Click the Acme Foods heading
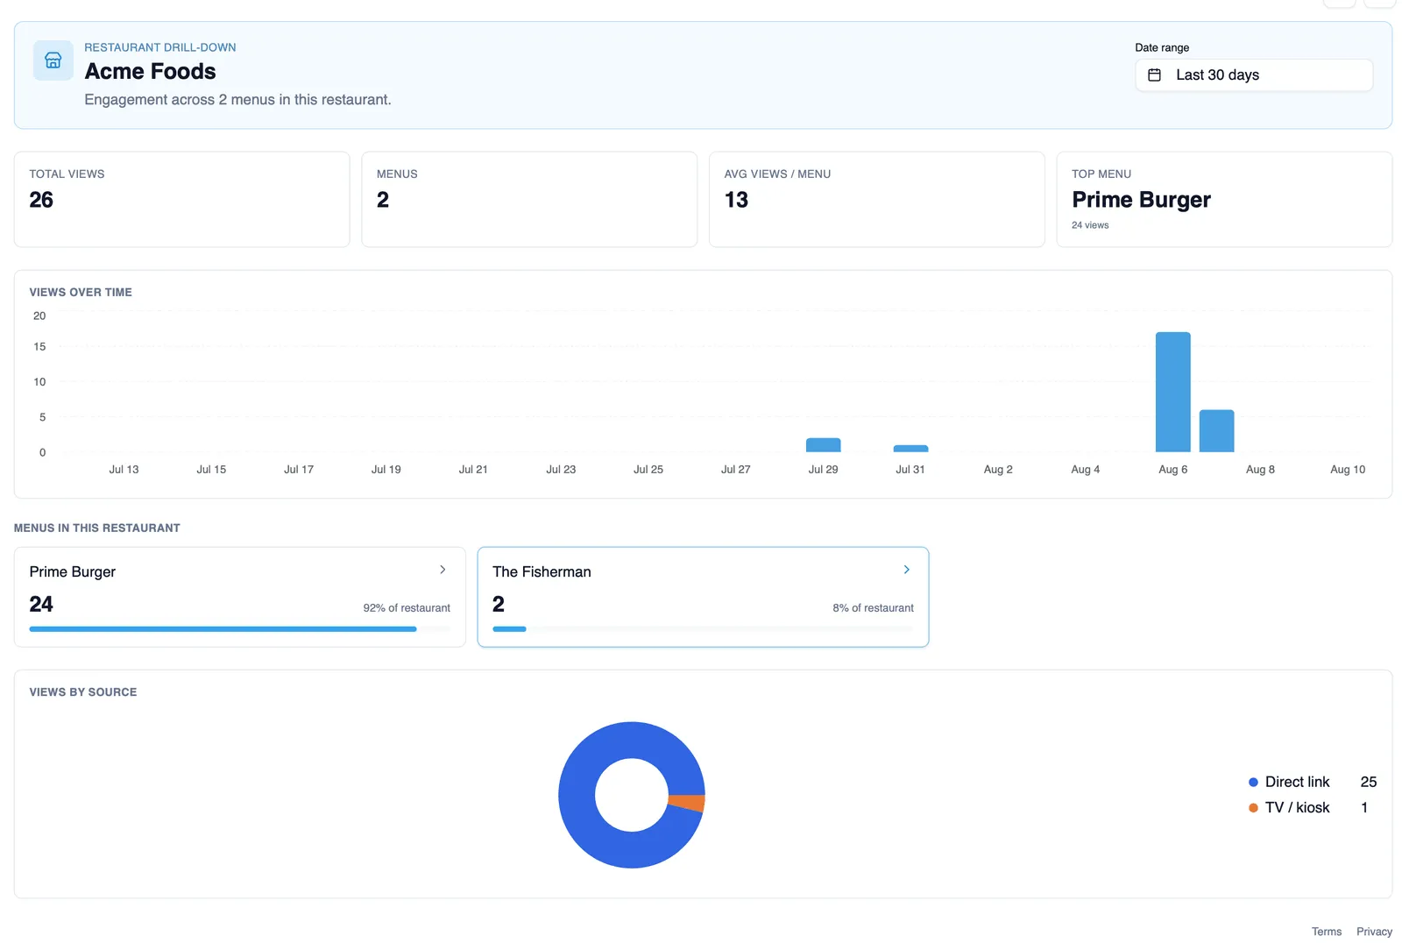Screen dimensions: 1402x950 150,71
